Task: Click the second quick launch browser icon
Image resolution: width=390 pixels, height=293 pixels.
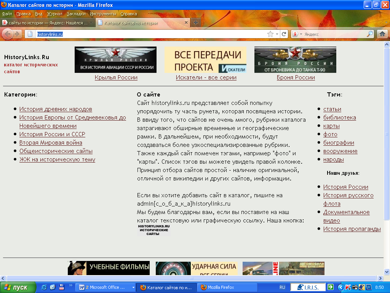Action: [x=53, y=287]
